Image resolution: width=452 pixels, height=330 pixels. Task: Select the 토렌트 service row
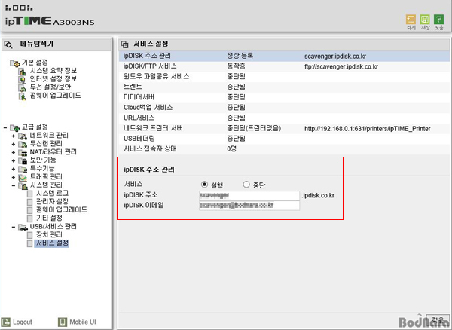click(x=284, y=87)
